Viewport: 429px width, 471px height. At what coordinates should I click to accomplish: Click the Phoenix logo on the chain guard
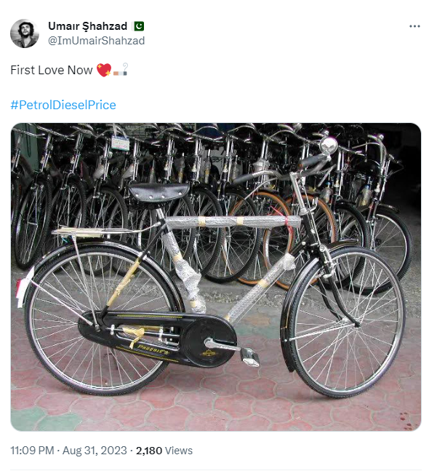[x=152, y=350]
